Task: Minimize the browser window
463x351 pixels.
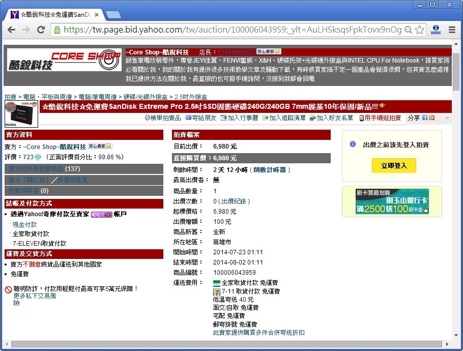Action: [x=420, y=5]
